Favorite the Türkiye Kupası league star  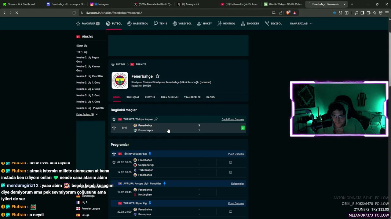tap(114, 119)
